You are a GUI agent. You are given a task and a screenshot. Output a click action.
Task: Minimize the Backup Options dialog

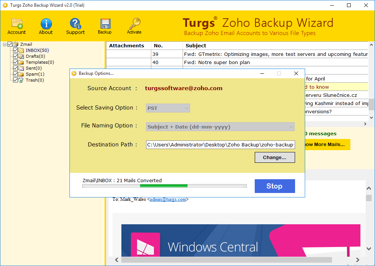tap(262, 73)
